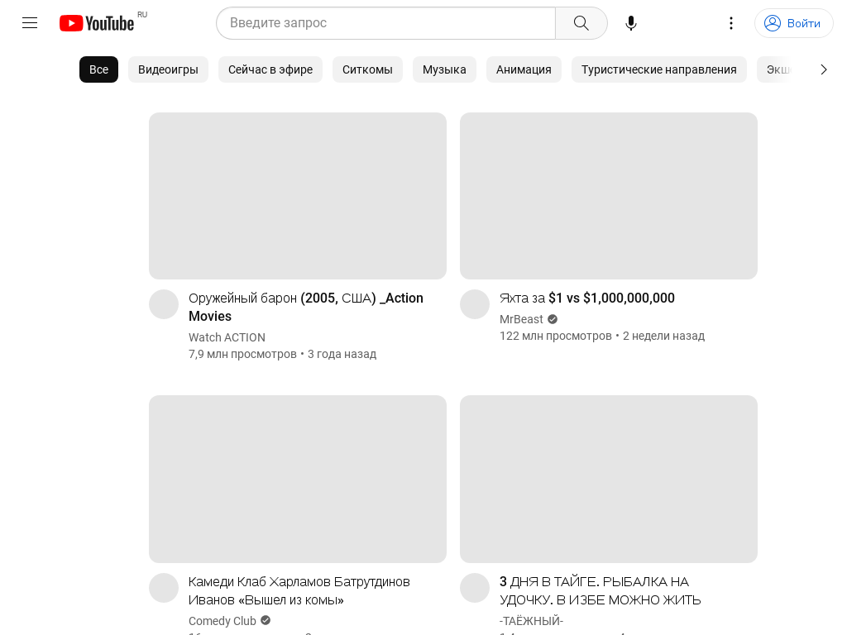Click the 3 года назад text
Image resolution: width=847 pixels, height=635 pixels.
click(342, 354)
